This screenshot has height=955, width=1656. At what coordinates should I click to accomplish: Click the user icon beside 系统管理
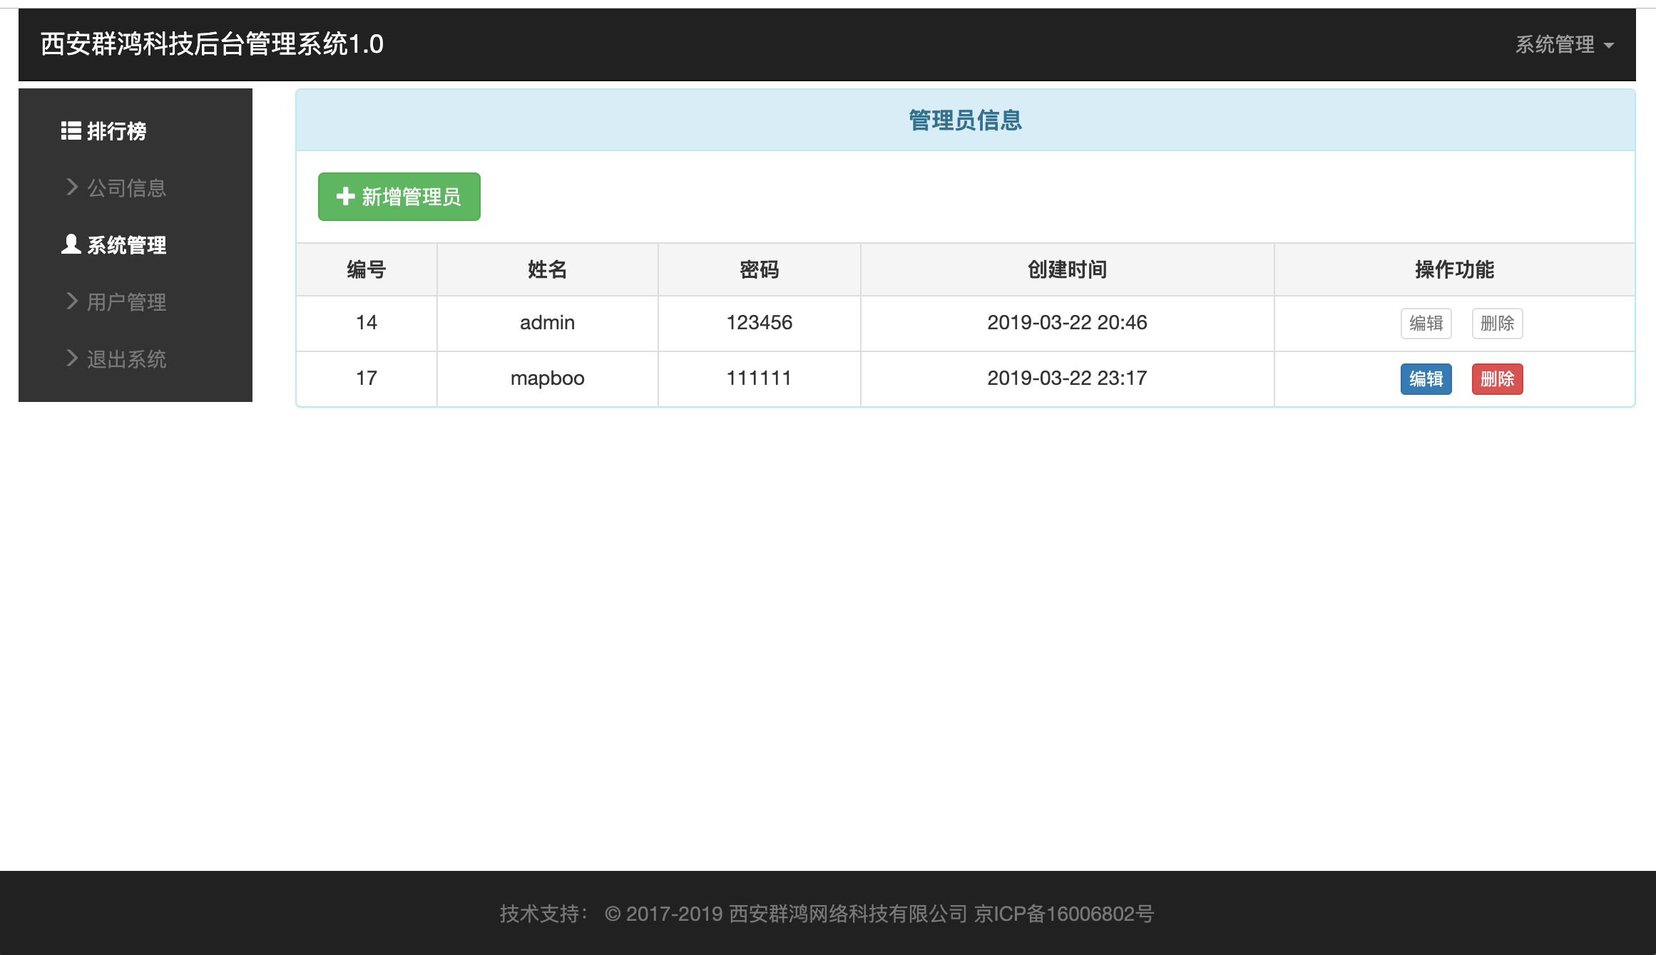71,244
